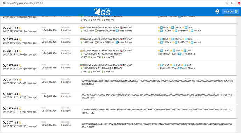Image resolution: width=241 pixels, height=133 pixels.
Task: Click 19875mV solar value in 18:25:49 packet
Action: click(183, 42)
